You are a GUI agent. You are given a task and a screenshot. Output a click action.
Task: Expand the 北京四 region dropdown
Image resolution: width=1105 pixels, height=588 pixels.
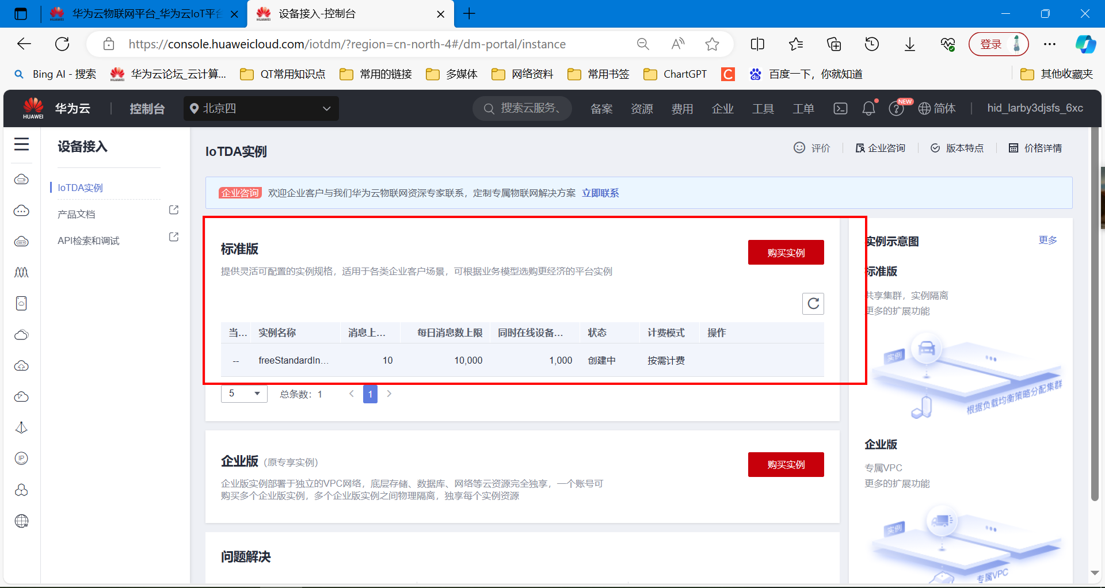(x=261, y=108)
